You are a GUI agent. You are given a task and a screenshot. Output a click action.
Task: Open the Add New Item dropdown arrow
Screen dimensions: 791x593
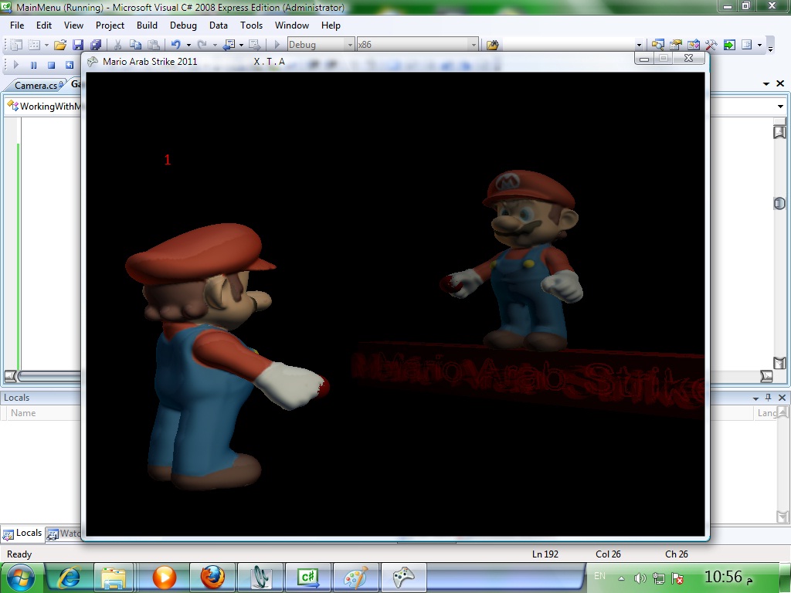(46, 45)
